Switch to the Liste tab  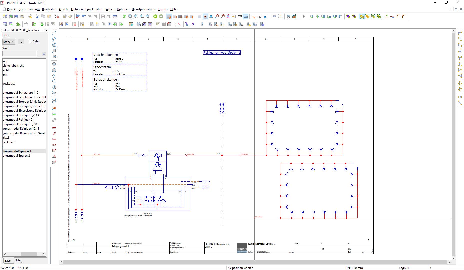coord(18,260)
